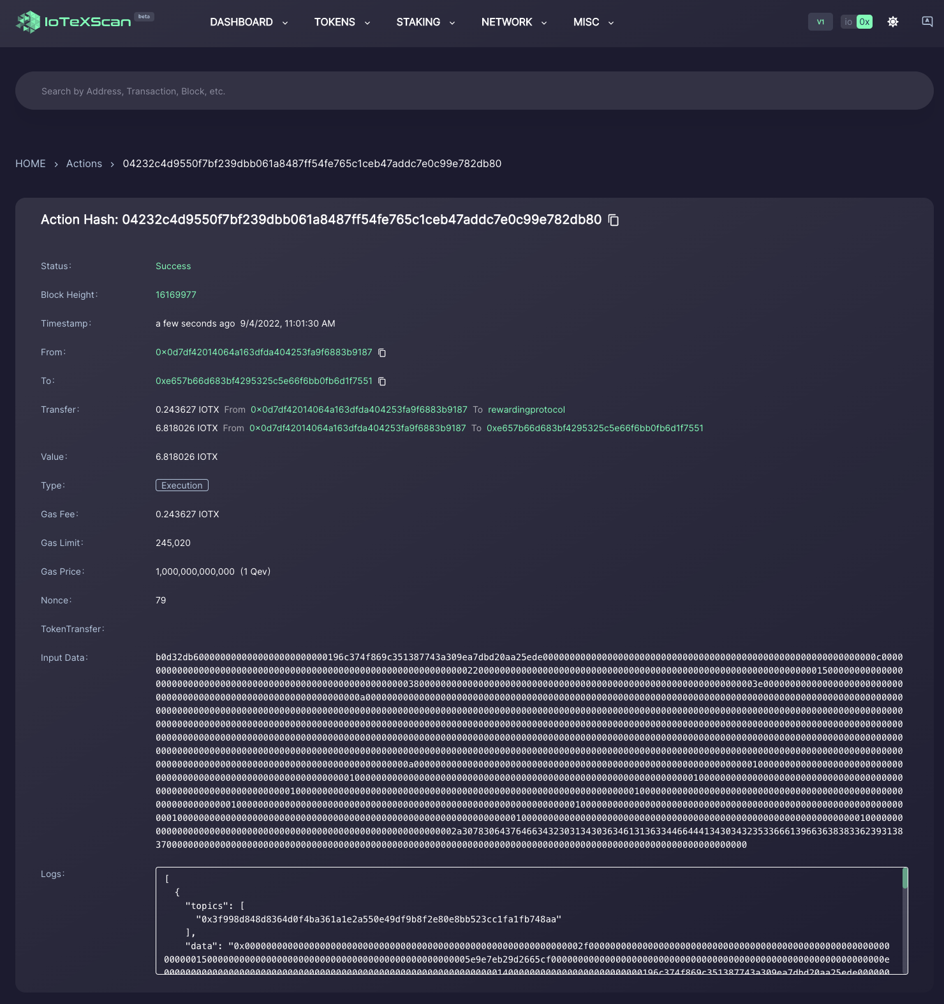Toggle the light/dark theme sun icon
This screenshot has height=1004, width=944.
click(x=893, y=22)
